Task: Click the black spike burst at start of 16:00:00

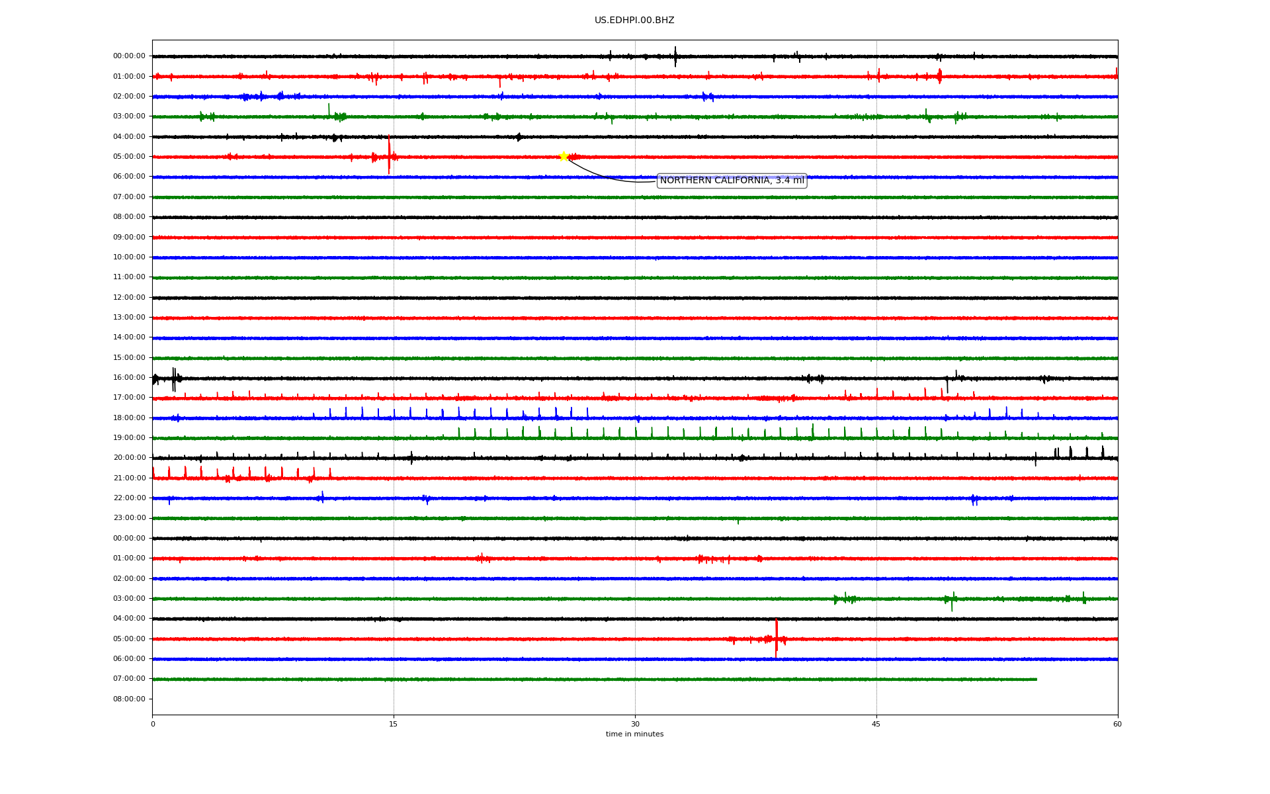Action: point(174,379)
